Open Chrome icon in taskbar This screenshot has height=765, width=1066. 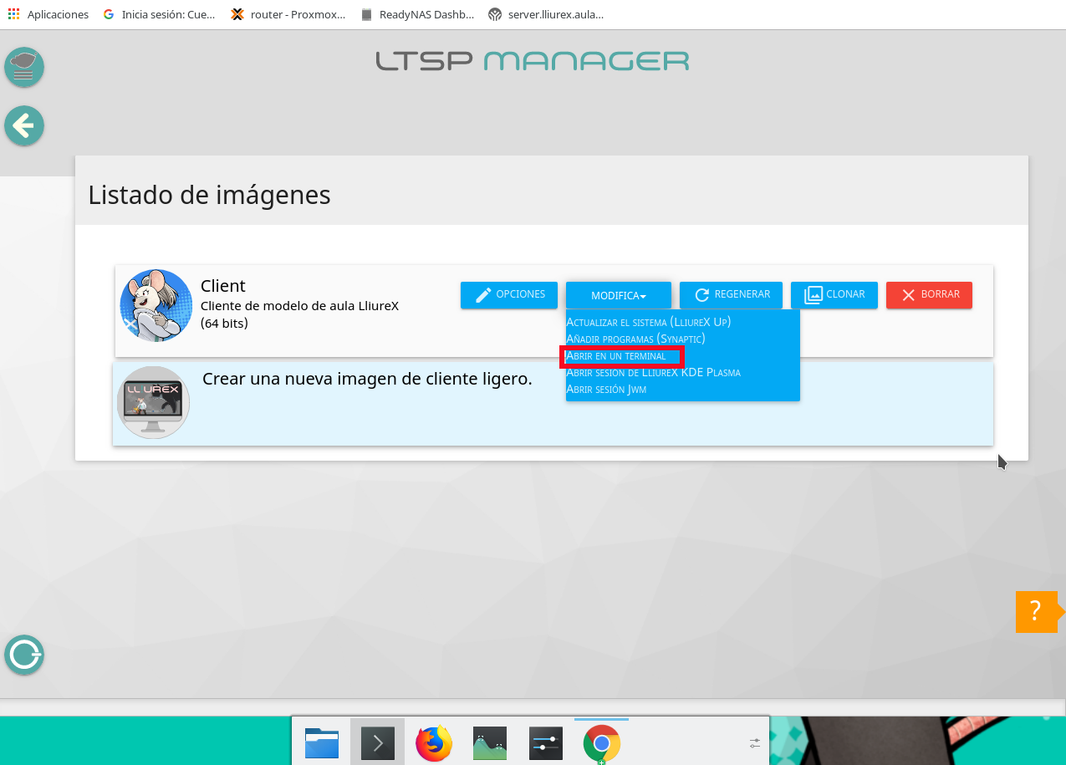coord(601,742)
